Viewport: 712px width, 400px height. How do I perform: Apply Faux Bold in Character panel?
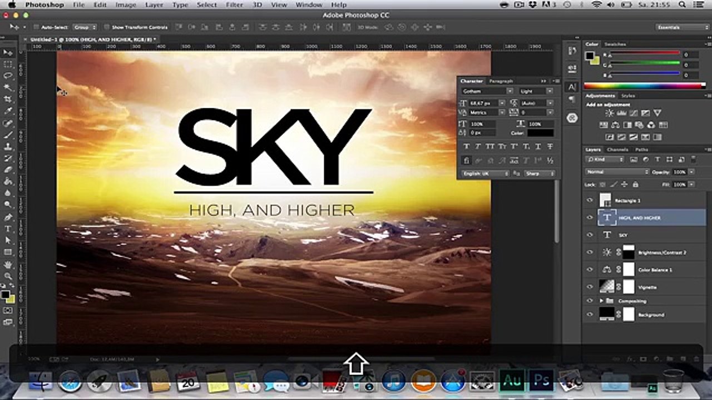tap(466, 147)
